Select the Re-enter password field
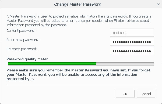The width and height of the screenshot is (162, 104). click(132, 51)
